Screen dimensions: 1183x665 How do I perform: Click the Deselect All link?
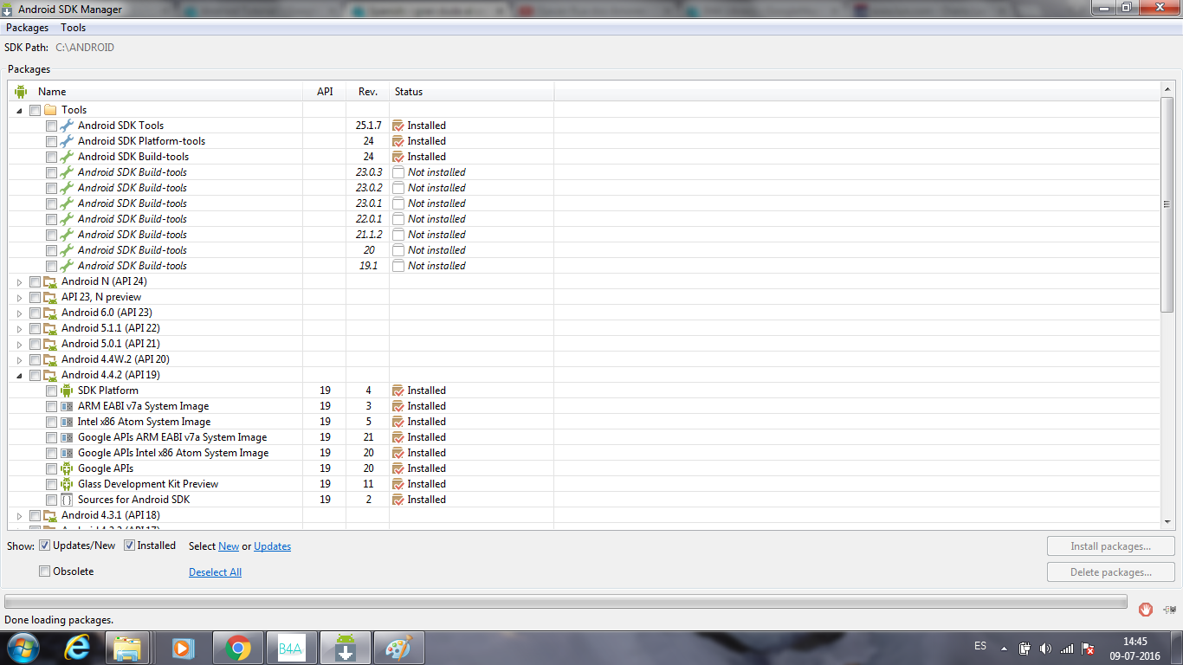coord(215,572)
